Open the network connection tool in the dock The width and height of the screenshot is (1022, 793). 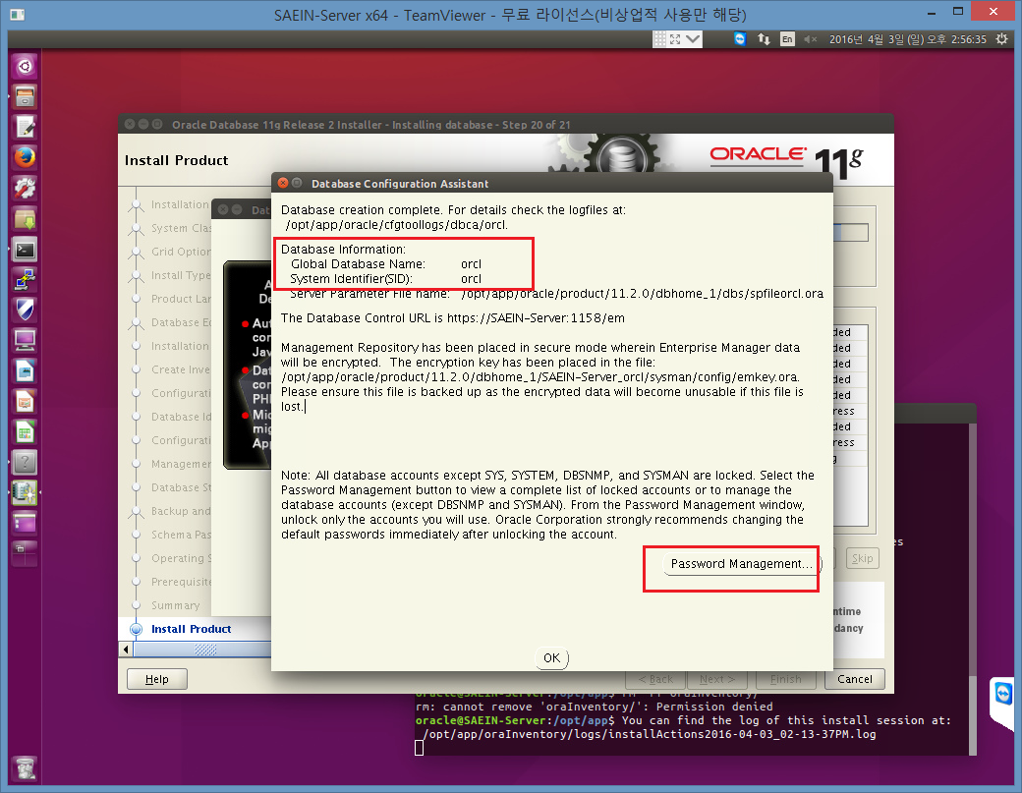coord(25,279)
